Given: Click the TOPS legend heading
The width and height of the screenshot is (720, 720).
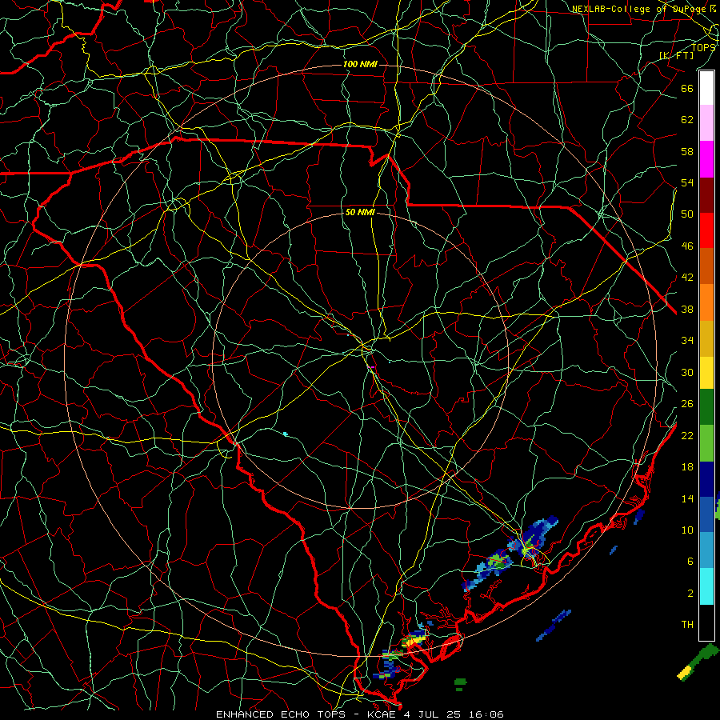Looking at the screenshot, I should [x=703, y=47].
